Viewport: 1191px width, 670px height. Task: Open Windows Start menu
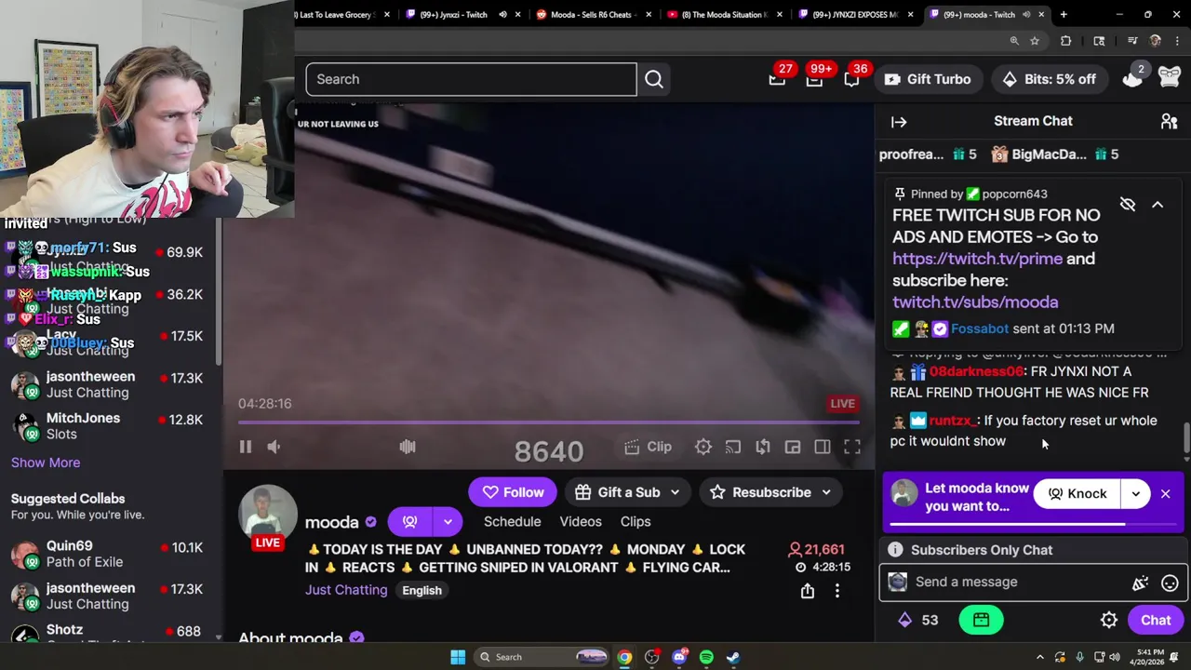coord(458,657)
